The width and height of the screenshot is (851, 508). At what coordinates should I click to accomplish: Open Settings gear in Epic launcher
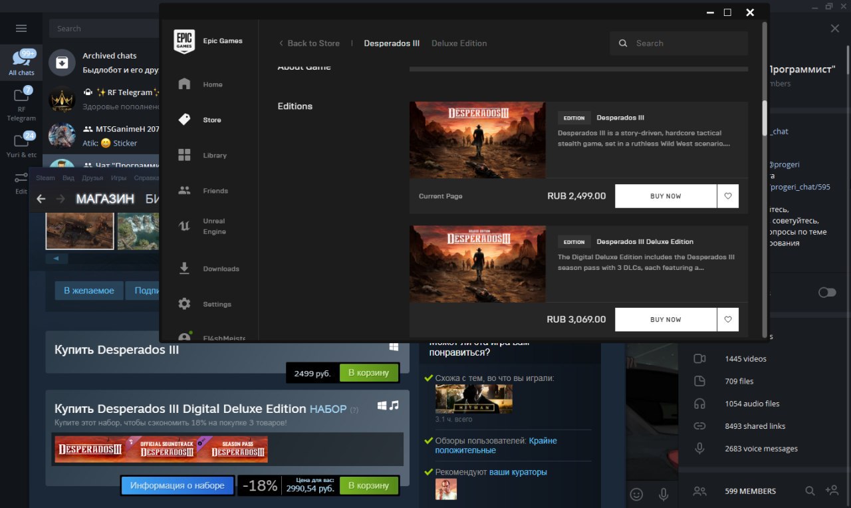185,304
